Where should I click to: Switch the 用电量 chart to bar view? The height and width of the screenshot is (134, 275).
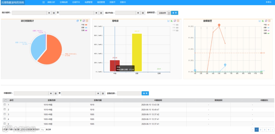(x=172, y=21)
